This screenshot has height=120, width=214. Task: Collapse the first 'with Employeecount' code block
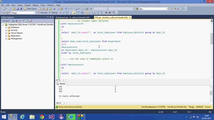pyautogui.click(x=60, y=24)
